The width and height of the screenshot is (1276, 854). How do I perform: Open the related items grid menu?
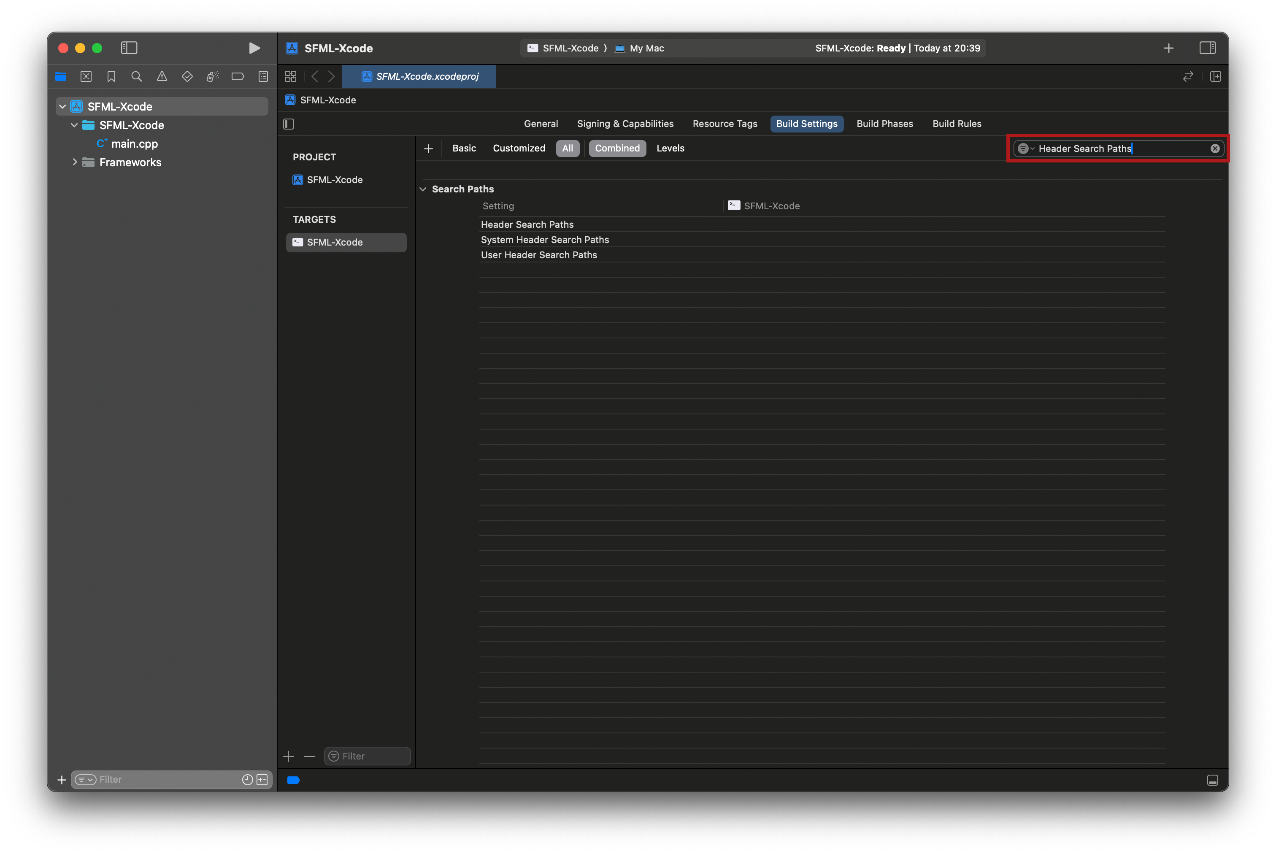[291, 77]
